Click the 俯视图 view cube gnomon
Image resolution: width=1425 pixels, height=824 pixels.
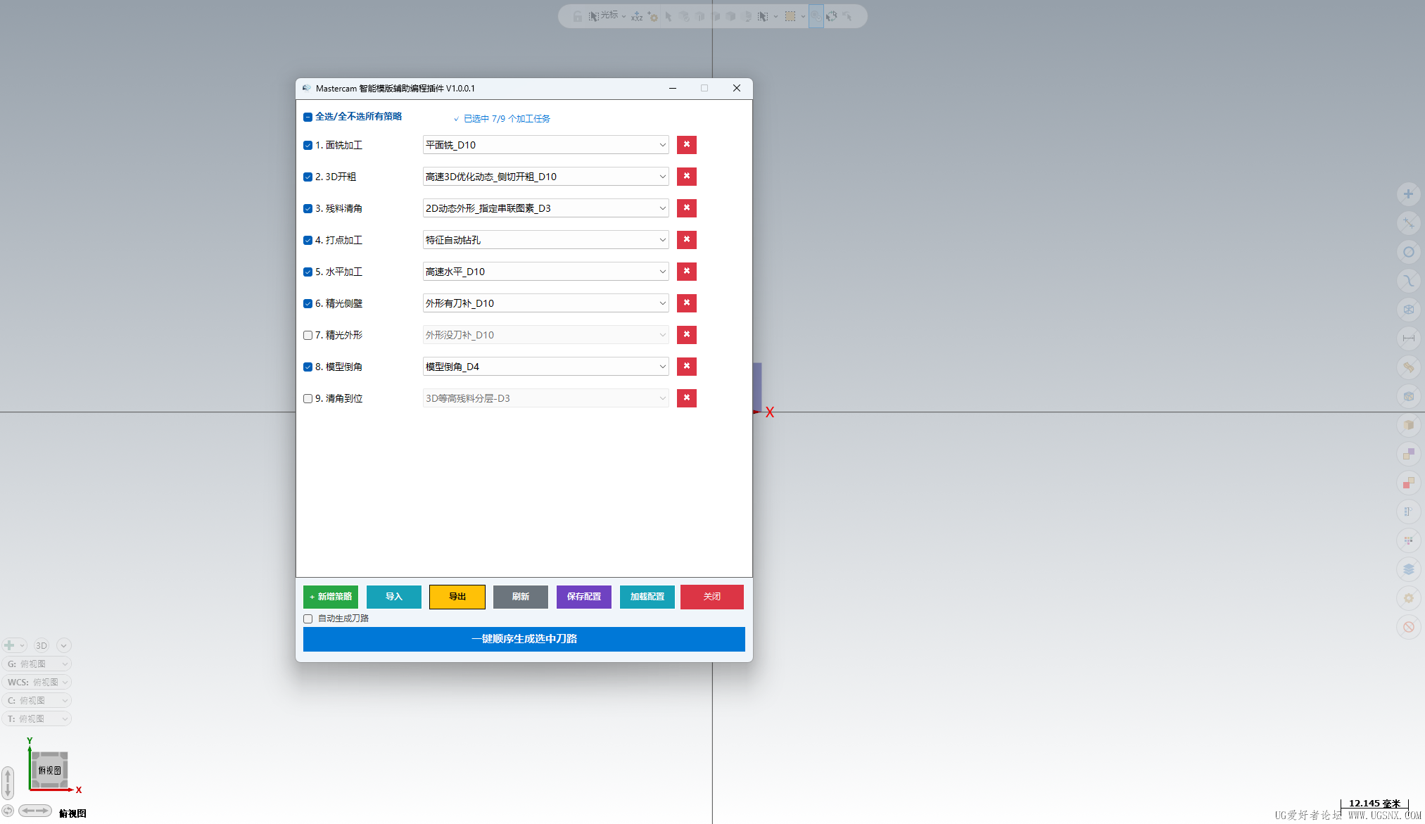pos(49,770)
